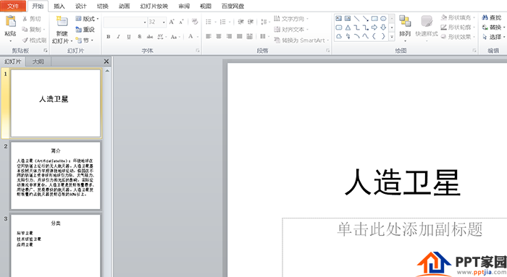This screenshot has height=277, width=507.
Task: Align text right in paragraph group
Action: [x=229, y=36]
